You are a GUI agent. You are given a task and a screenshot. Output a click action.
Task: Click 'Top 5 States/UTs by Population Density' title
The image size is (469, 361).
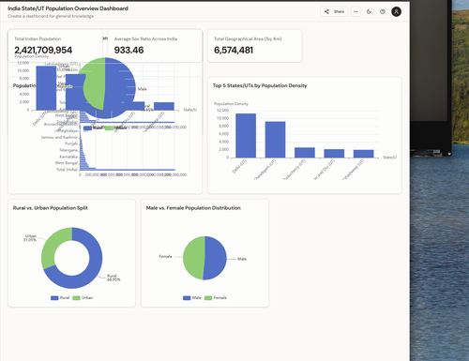[260, 85]
